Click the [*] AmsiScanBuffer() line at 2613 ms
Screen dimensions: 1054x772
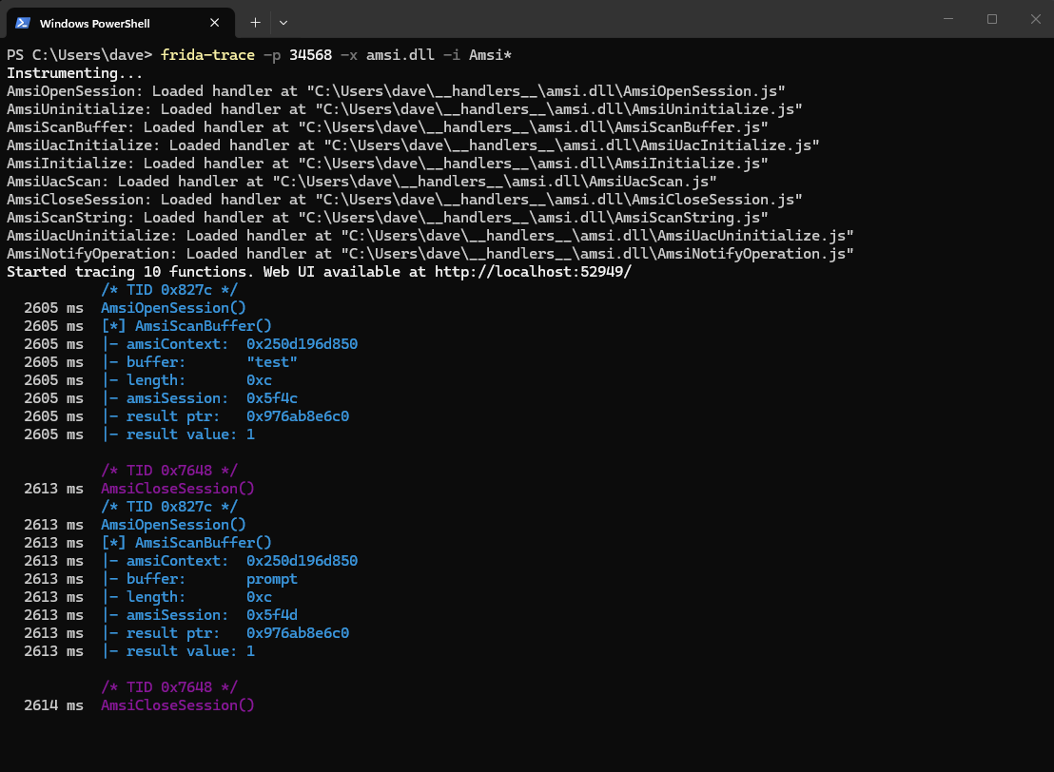(186, 543)
